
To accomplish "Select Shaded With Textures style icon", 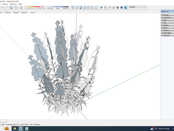I will [x=121, y=8].
